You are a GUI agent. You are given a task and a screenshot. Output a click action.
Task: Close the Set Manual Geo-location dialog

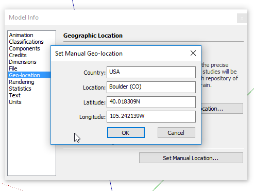193,53
